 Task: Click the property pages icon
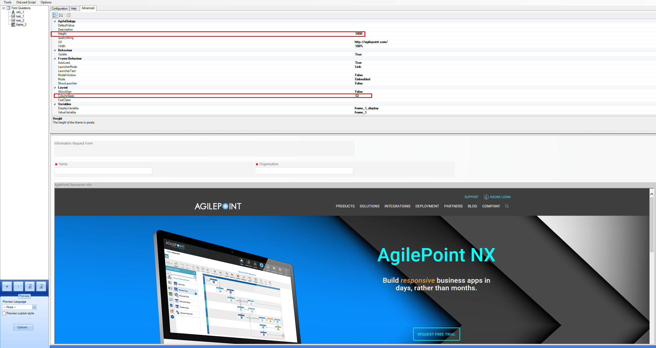pyautogui.click(x=68, y=15)
